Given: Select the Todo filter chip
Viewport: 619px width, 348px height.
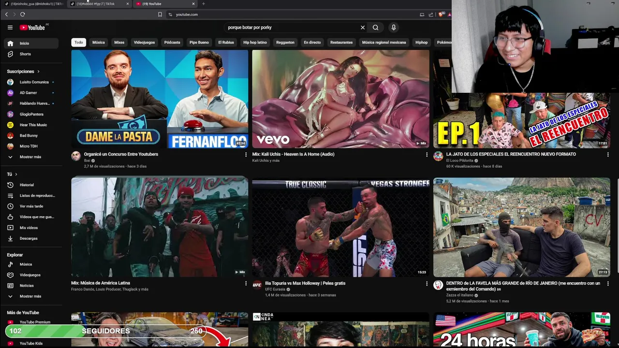Looking at the screenshot, I should pyautogui.click(x=78, y=43).
